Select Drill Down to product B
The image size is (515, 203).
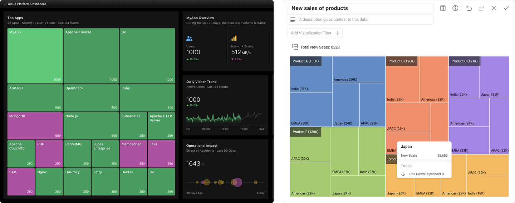pos(424,174)
